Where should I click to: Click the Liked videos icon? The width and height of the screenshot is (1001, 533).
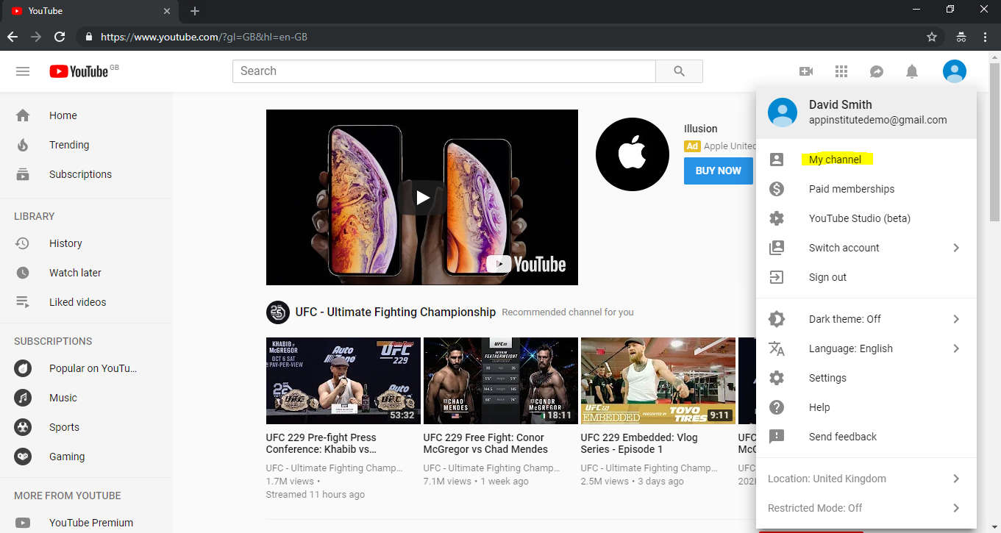point(23,302)
